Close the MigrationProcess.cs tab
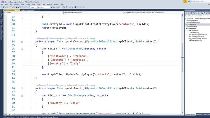 click(x=19, y=10)
